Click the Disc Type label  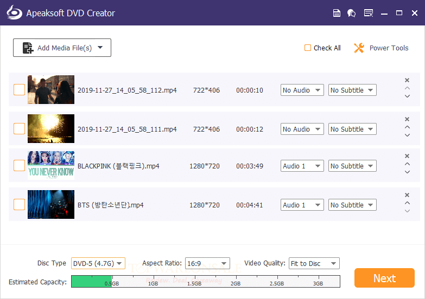pyautogui.click(x=52, y=263)
